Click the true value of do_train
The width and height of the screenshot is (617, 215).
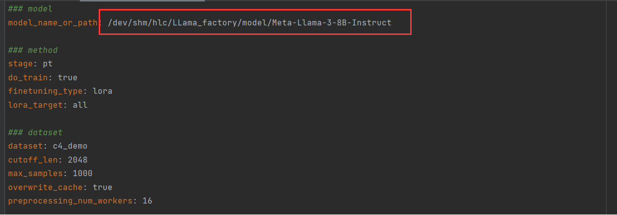tap(67, 78)
